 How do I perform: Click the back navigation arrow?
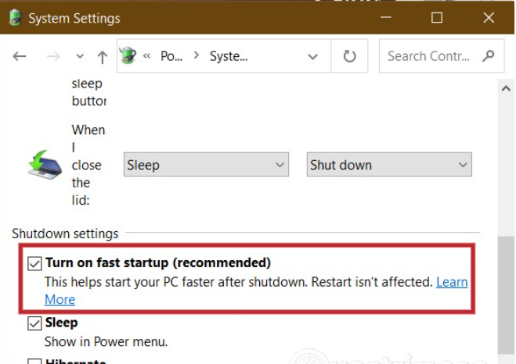pyautogui.click(x=20, y=56)
